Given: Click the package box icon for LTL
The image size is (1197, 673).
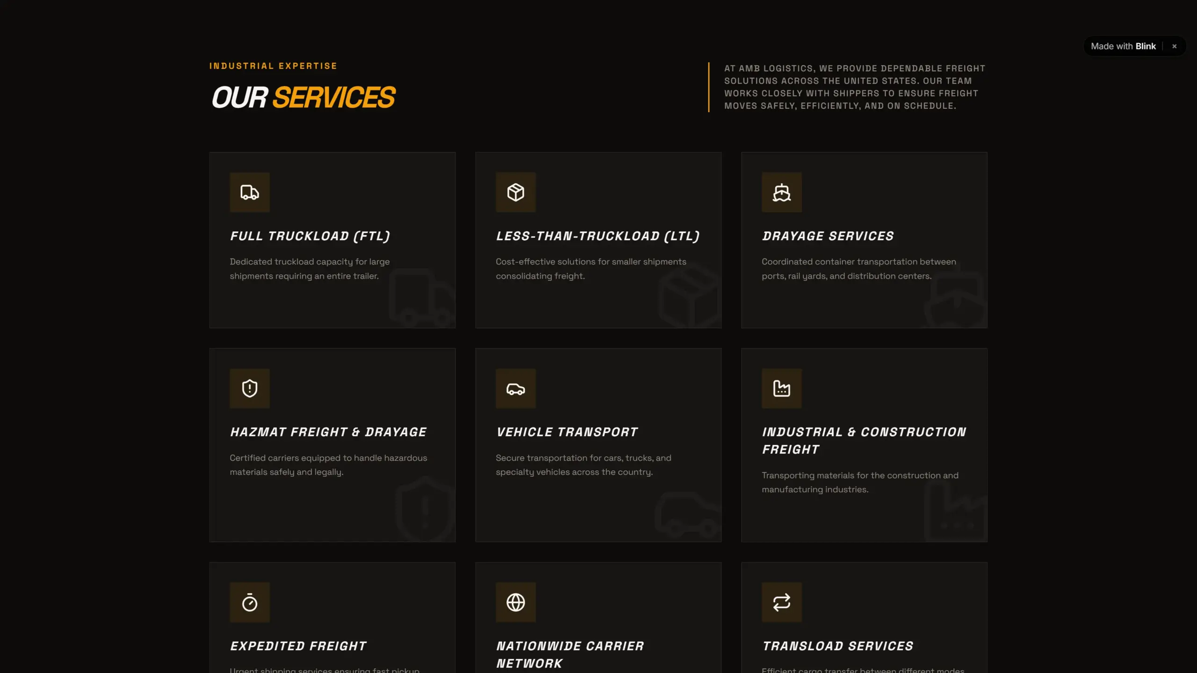Looking at the screenshot, I should tap(516, 192).
